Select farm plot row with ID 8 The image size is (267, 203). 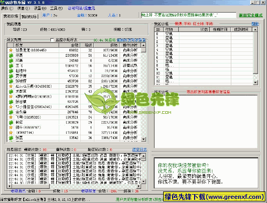[x=204, y=66]
